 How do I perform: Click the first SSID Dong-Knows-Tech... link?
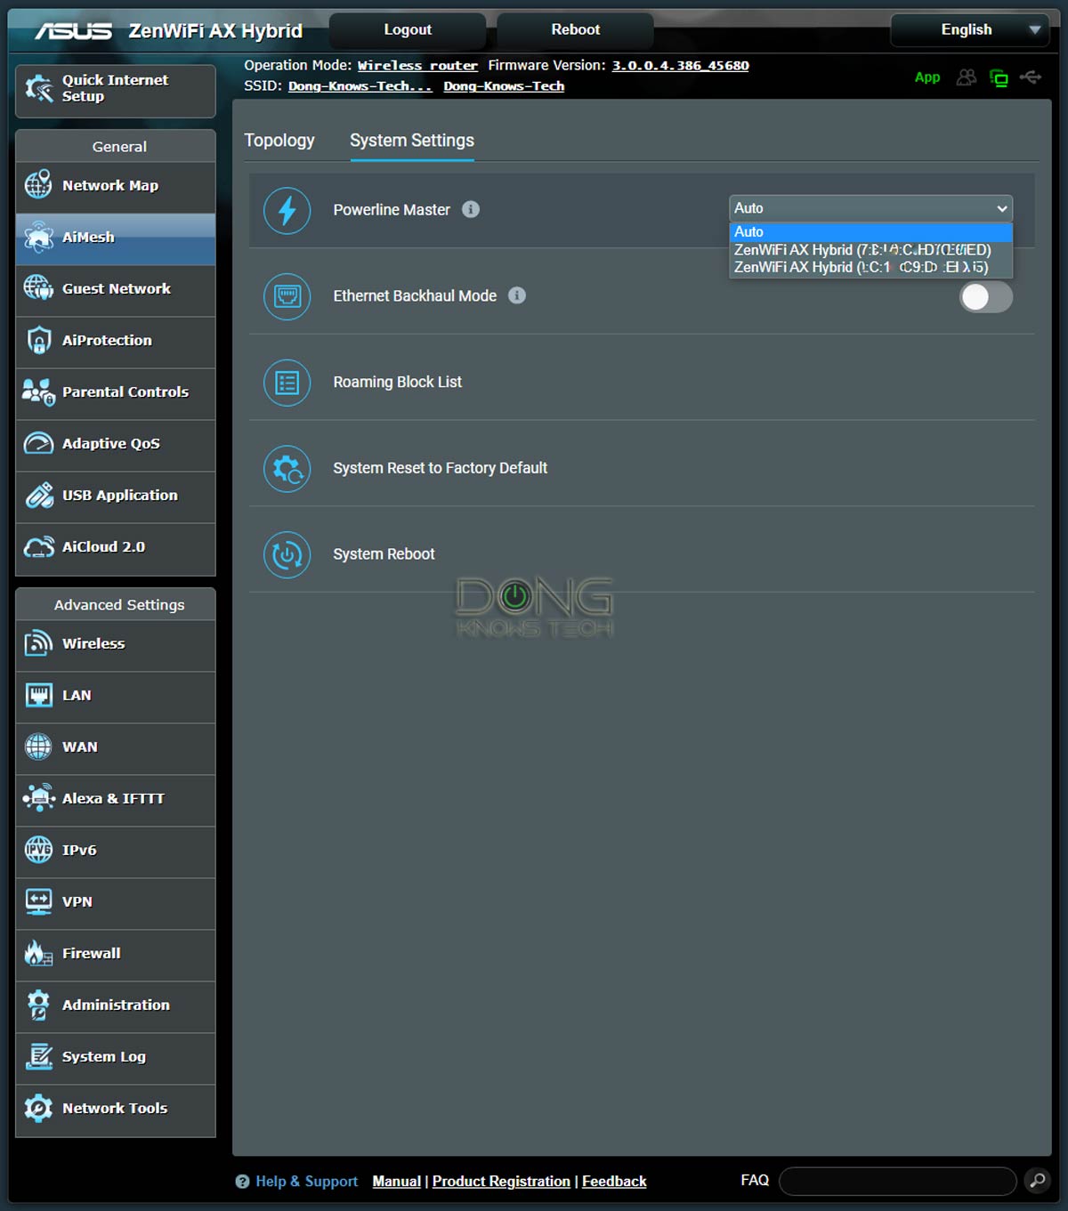tap(360, 86)
